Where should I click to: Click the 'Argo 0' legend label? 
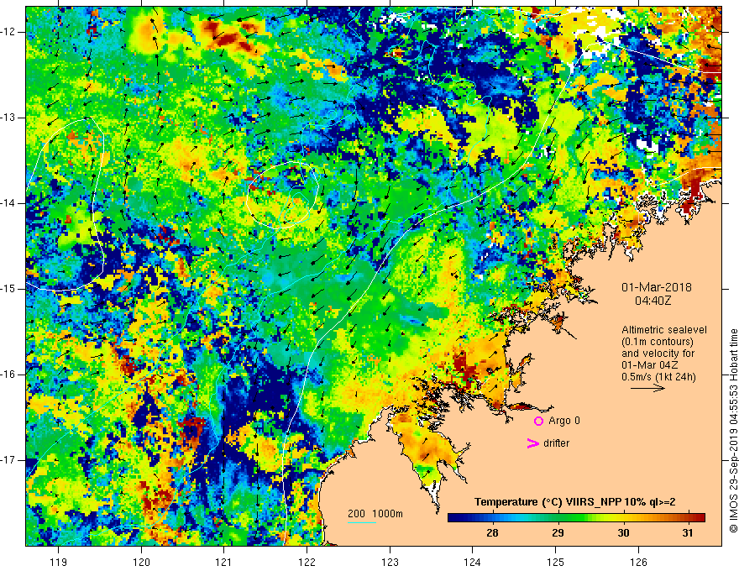[564, 421]
